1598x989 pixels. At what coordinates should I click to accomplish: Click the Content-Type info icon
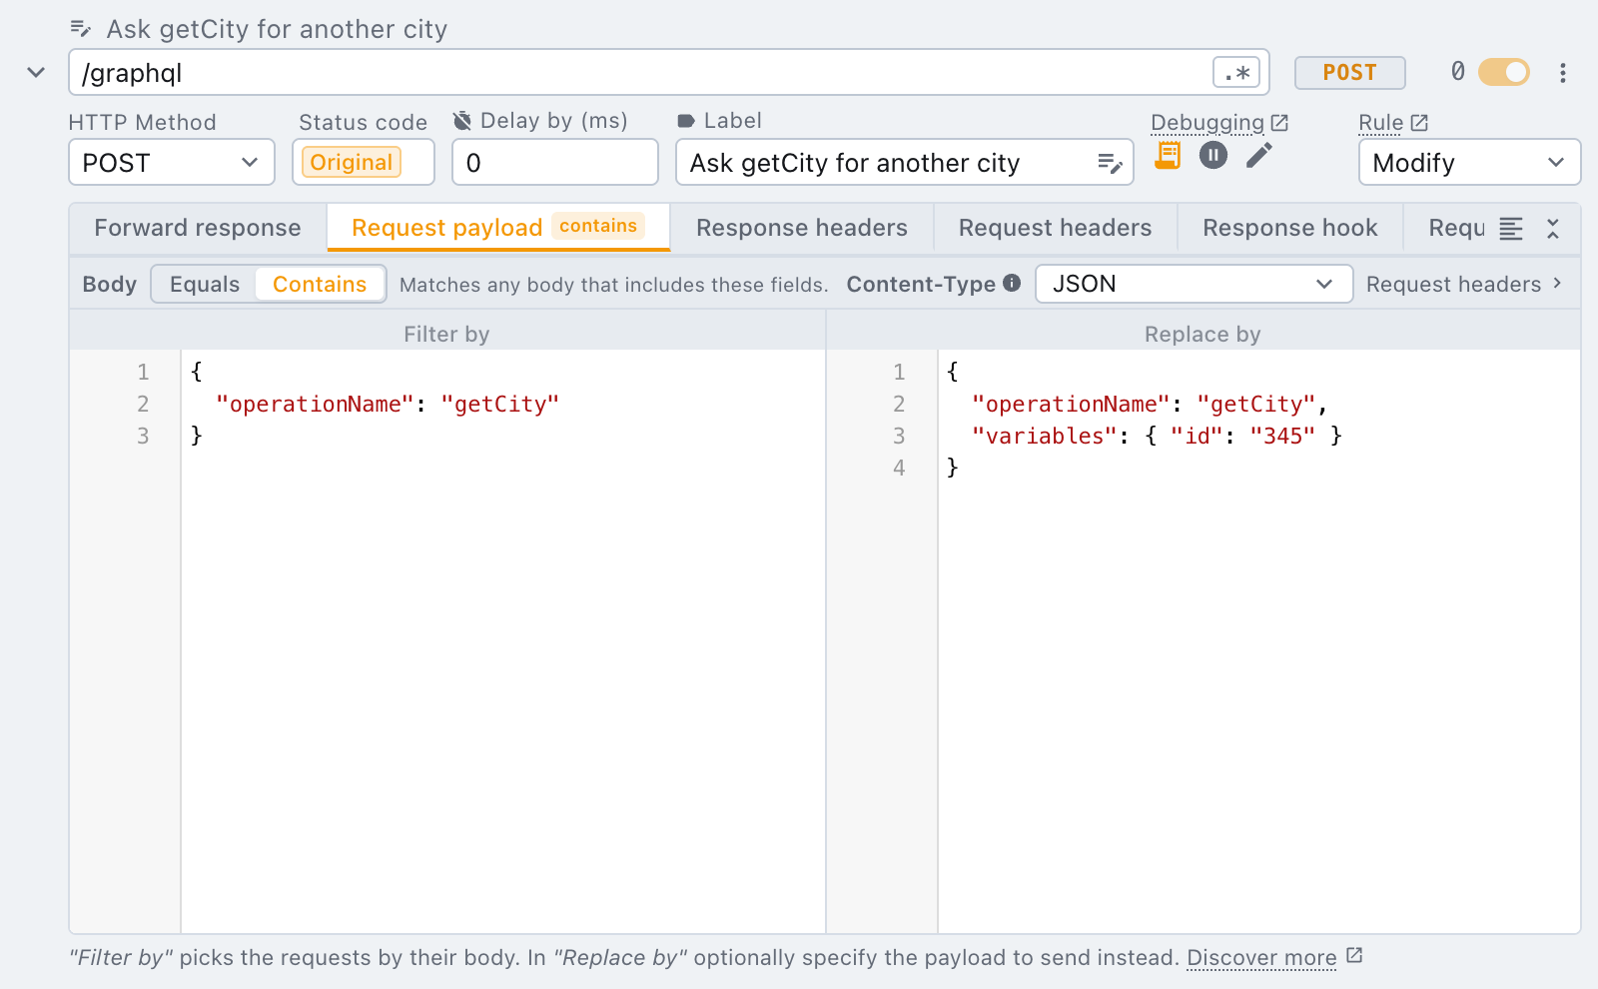[1012, 283]
